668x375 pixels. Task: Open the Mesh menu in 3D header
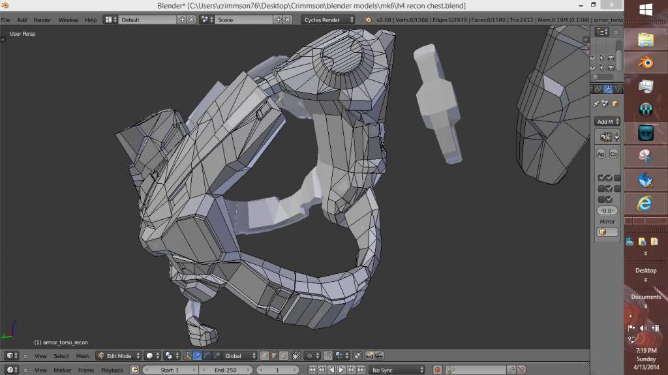[83, 356]
